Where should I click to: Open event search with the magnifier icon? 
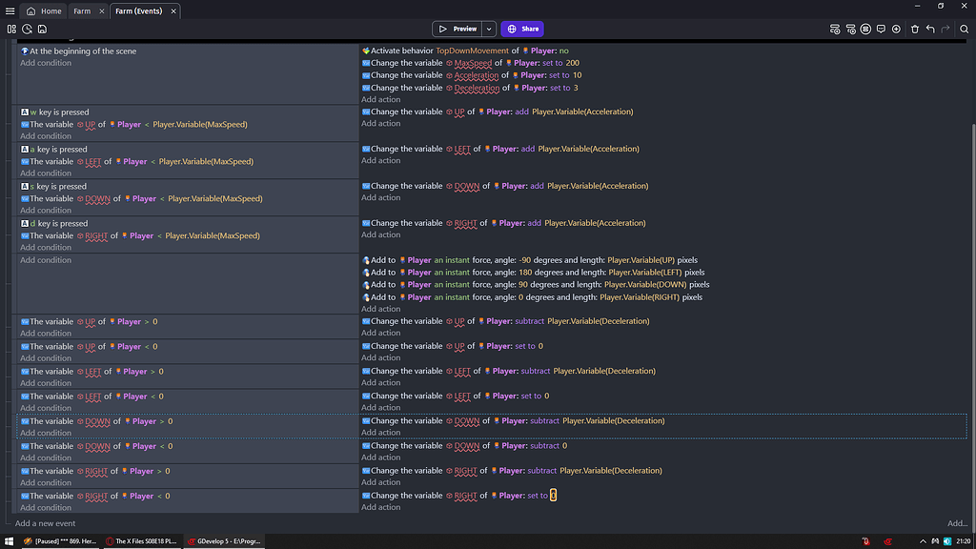964,29
